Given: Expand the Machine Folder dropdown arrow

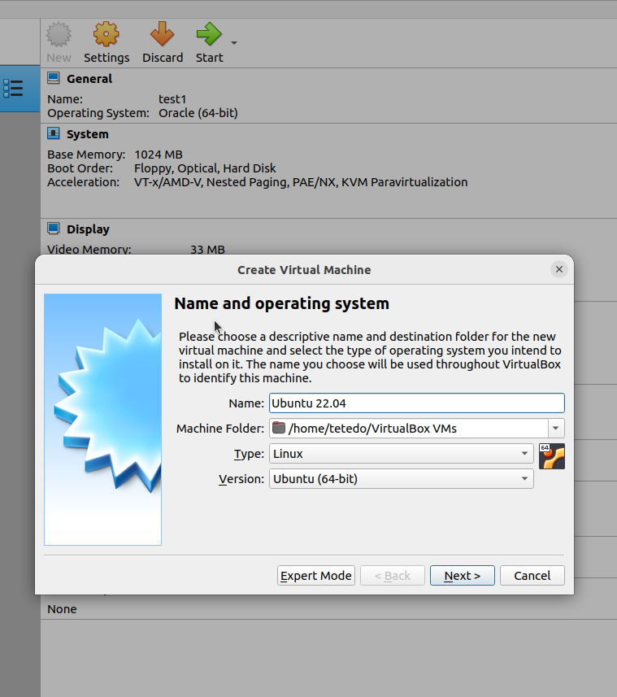Looking at the screenshot, I should point(556,429).
